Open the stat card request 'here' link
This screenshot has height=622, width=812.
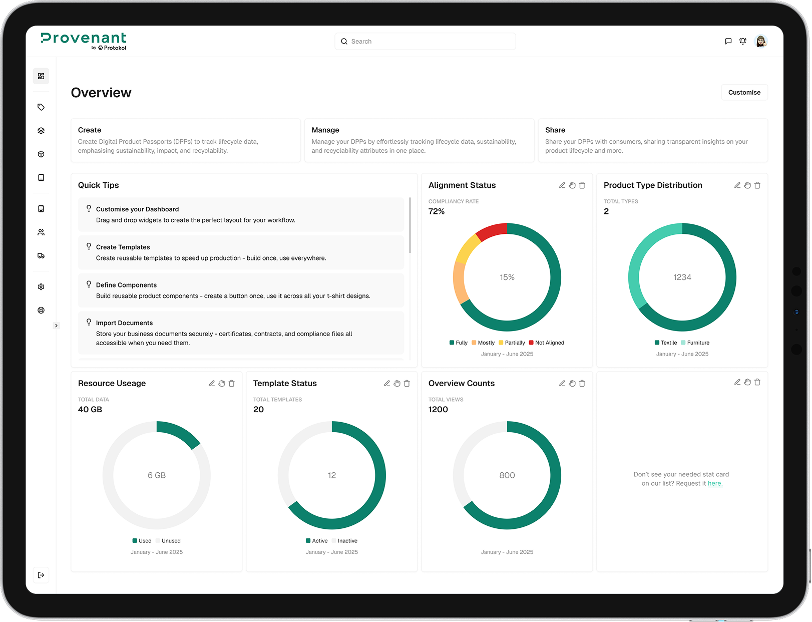point(715,483)
